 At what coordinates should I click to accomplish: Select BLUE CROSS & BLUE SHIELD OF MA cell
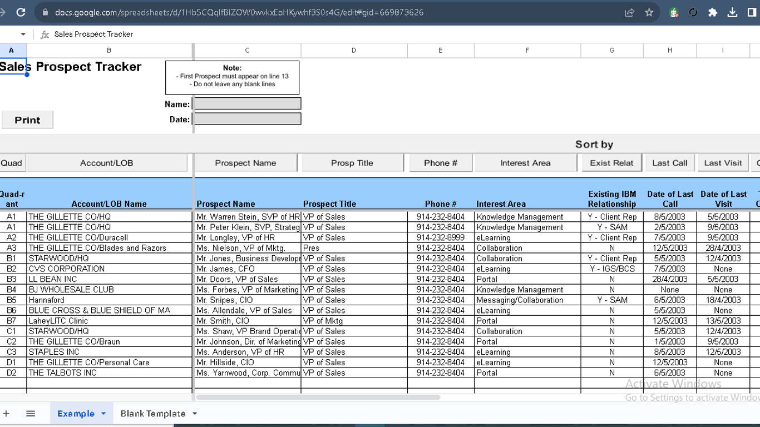coord(109,310)
